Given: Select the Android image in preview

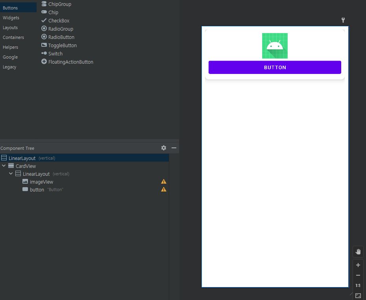Looking at the screenshot, I should (x=275, y=46).
